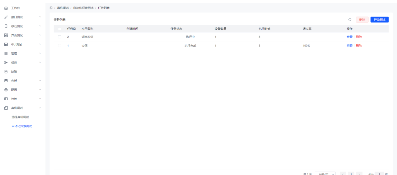Collapse the 真机调试 sidebar section

(40, 108)
